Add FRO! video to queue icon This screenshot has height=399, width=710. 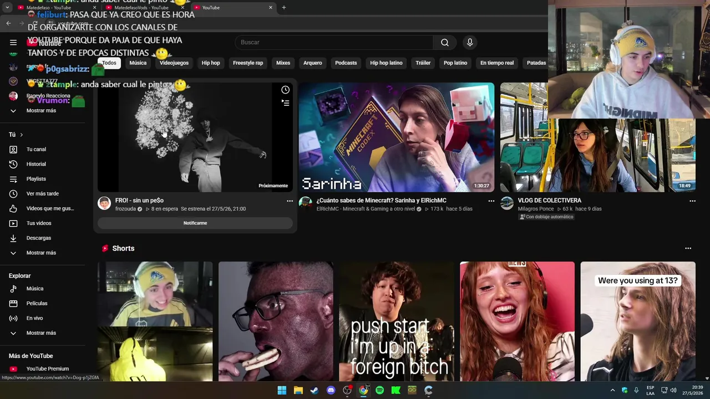pos(285,103)
